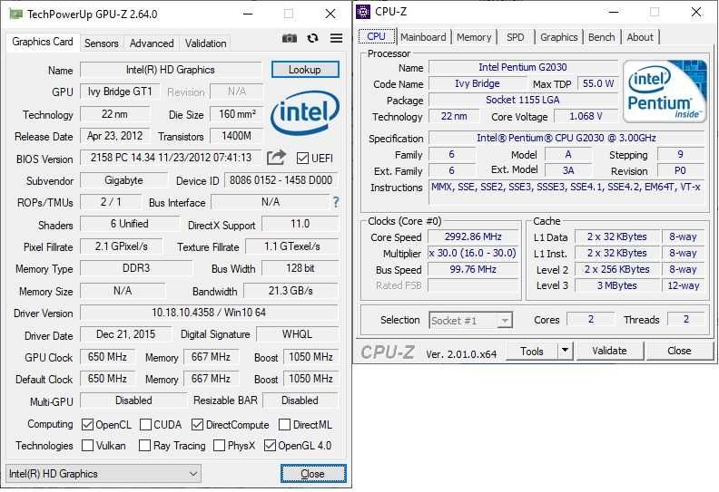Minimize the GPU-Z window
The height and width of the screenshot is (492, 719).
pyautogui.click(x=248, y=14)
